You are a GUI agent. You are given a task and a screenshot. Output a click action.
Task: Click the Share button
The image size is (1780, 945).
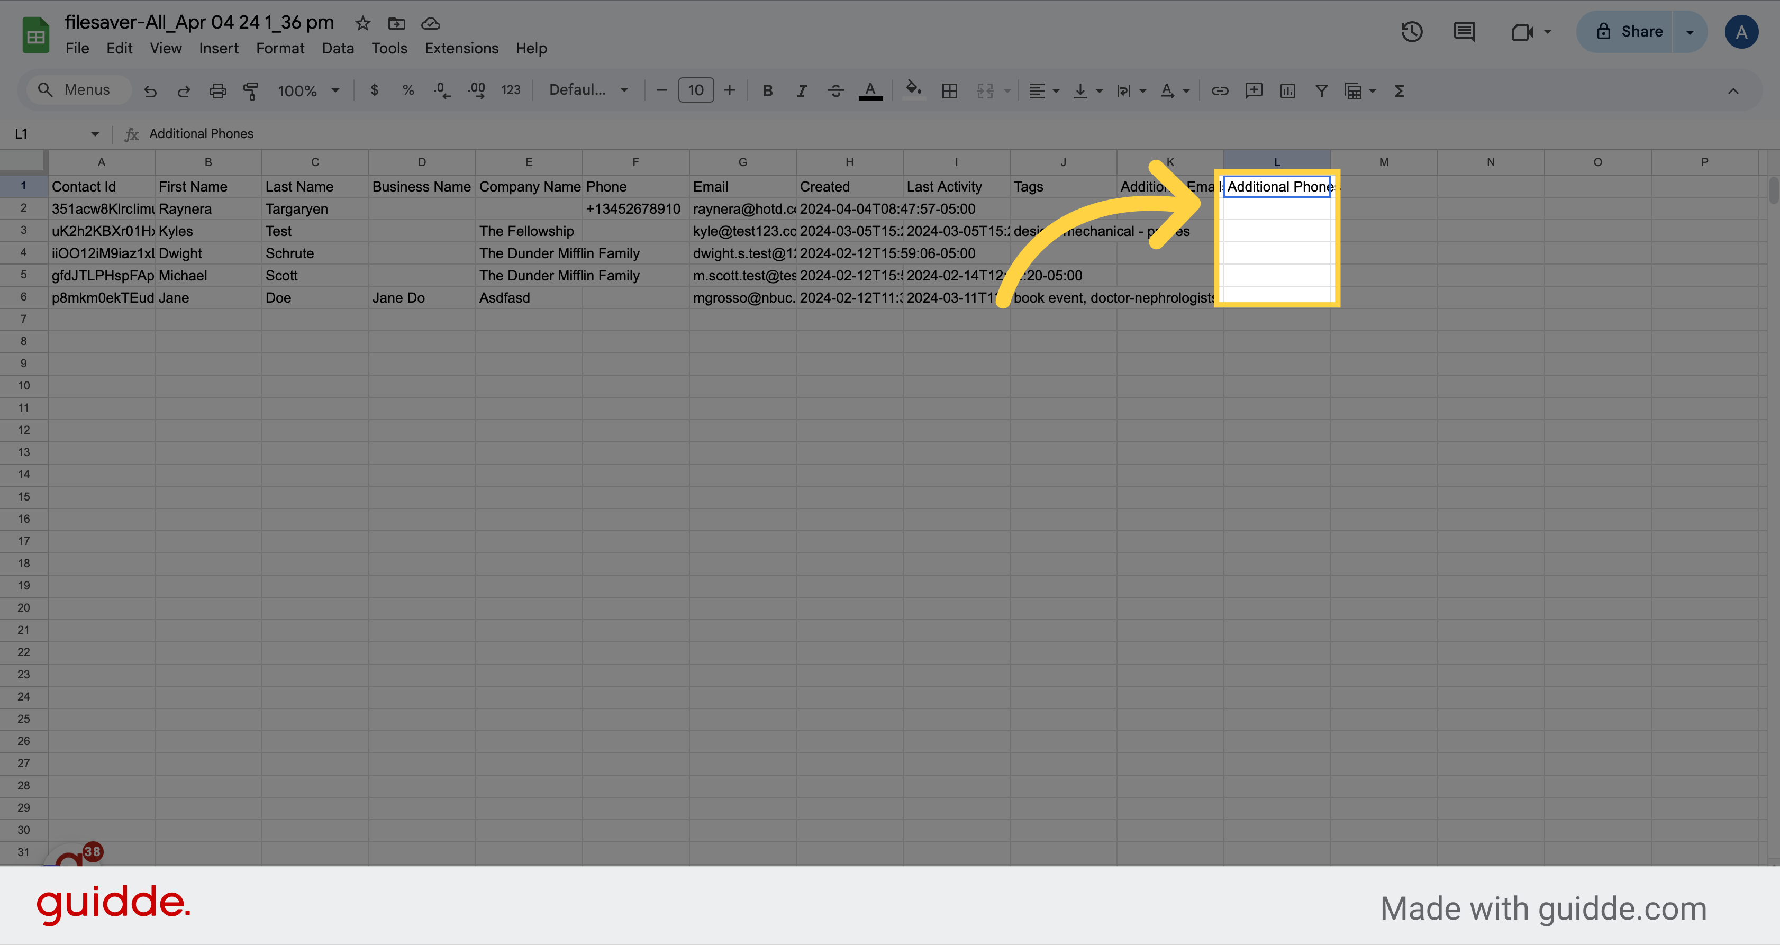(x=1624, y=32)
